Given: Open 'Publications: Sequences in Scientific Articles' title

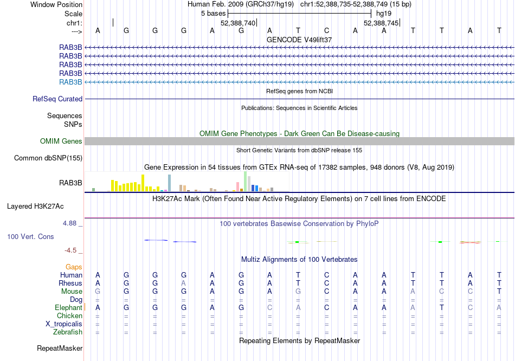Looking at the screenshot, I should click(x=299, y=108).
